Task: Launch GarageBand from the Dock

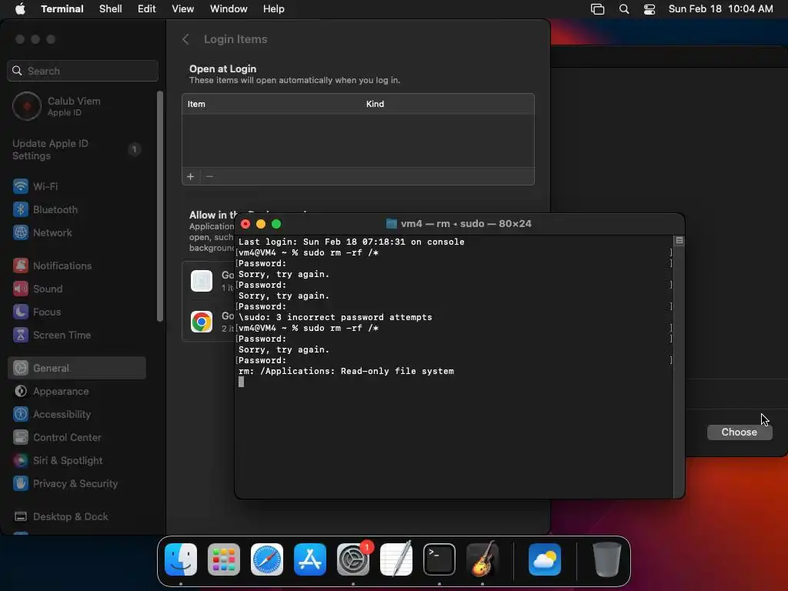Action: [x=482, y=559]
